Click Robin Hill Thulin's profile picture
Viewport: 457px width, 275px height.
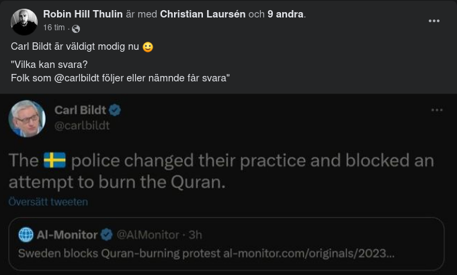pos(24,22)
